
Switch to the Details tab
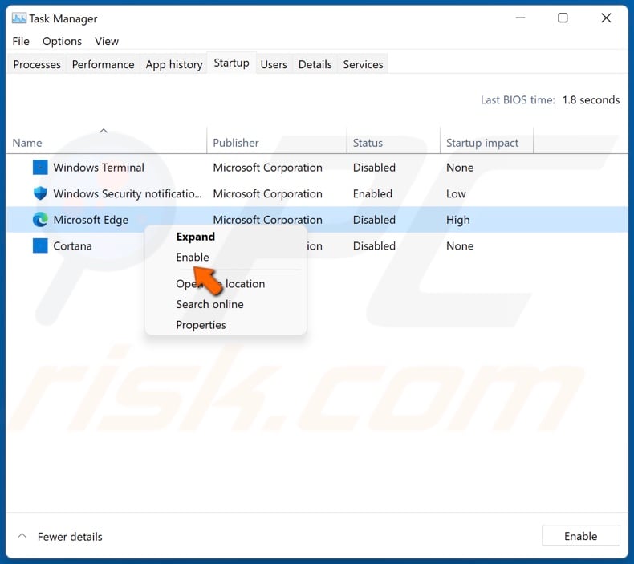click(x=315, y=64)
